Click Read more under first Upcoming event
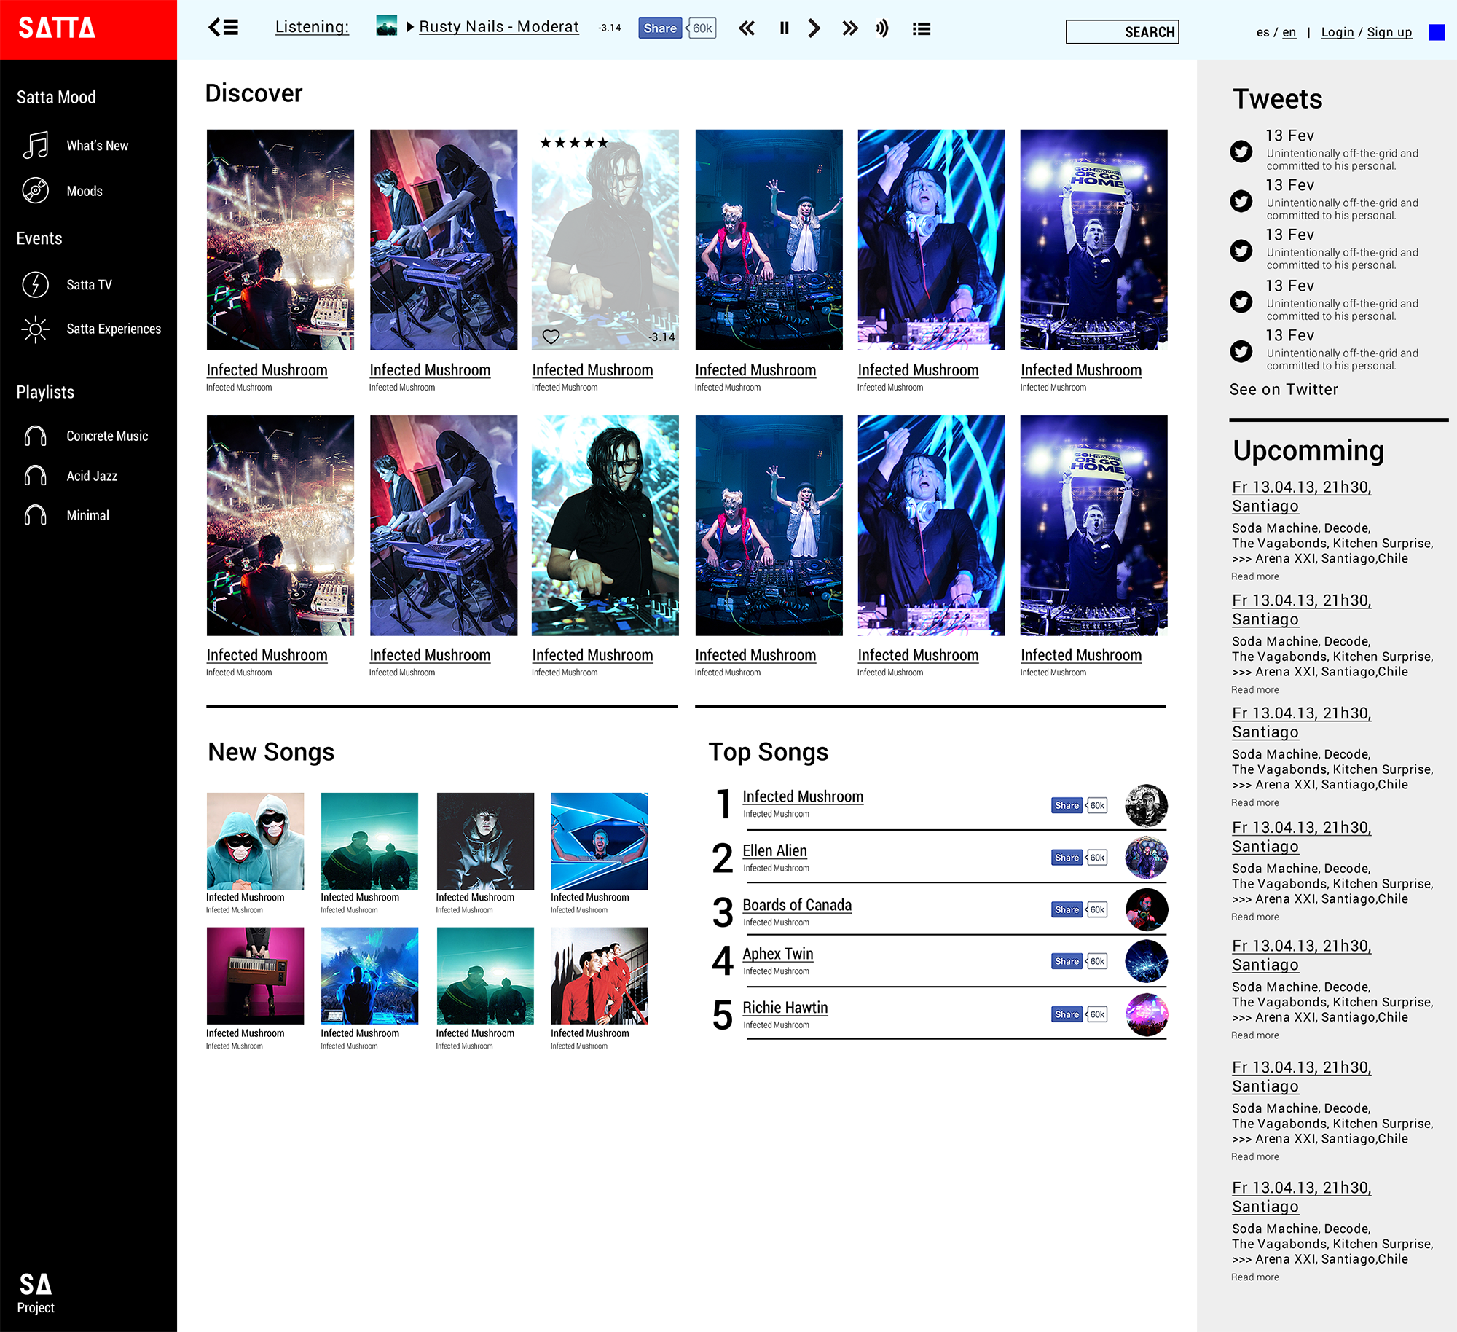 1254,576
